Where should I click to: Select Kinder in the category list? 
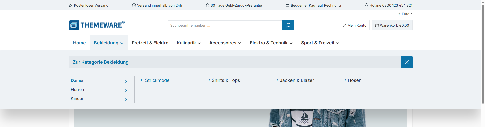pos(77,99)
